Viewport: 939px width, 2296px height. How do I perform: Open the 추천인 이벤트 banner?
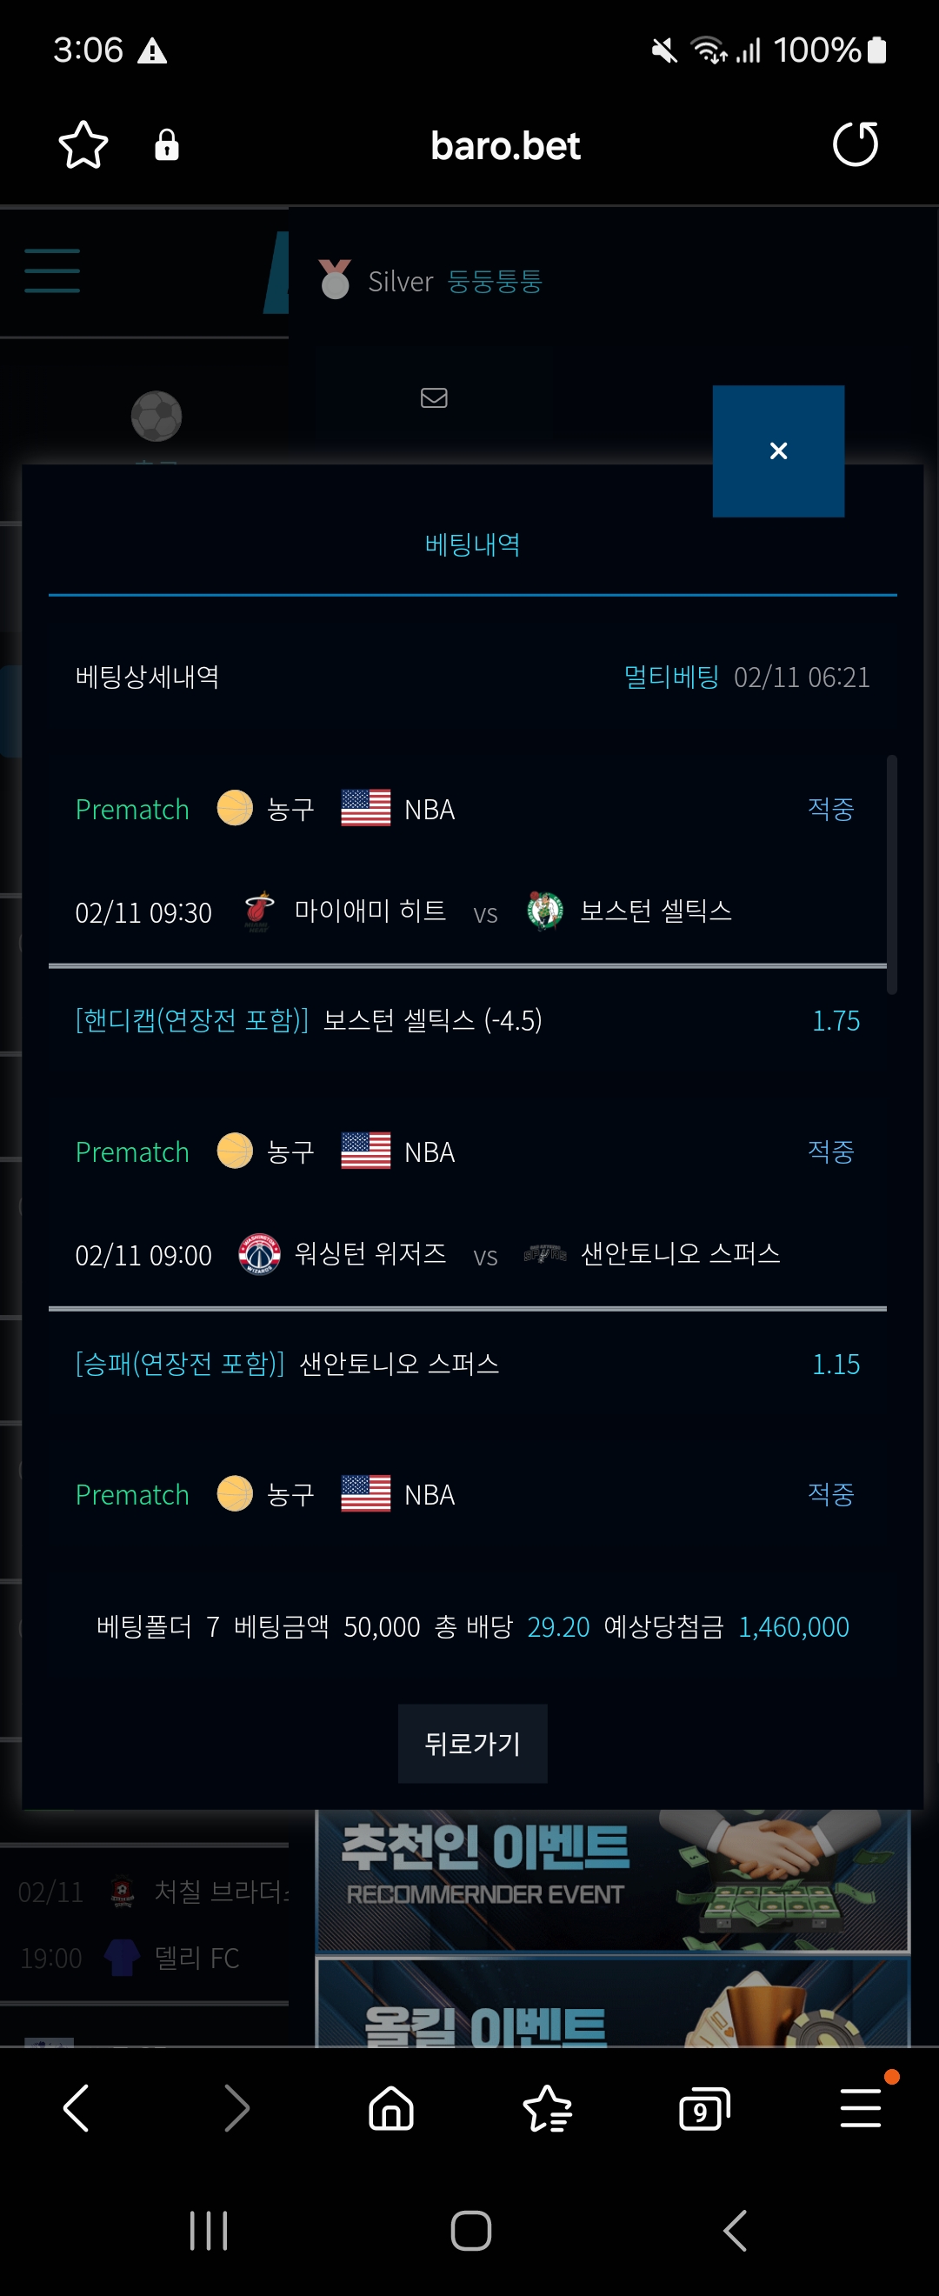[613, 1879]
